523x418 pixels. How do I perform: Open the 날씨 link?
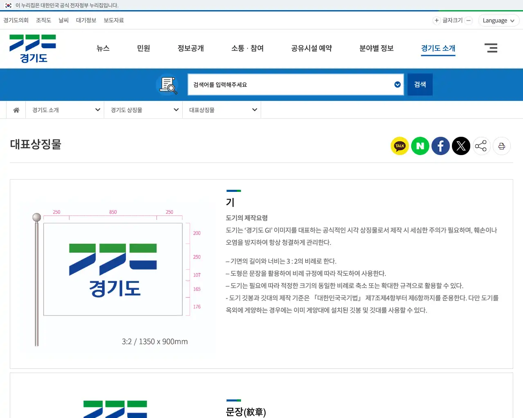pos(63,20)
